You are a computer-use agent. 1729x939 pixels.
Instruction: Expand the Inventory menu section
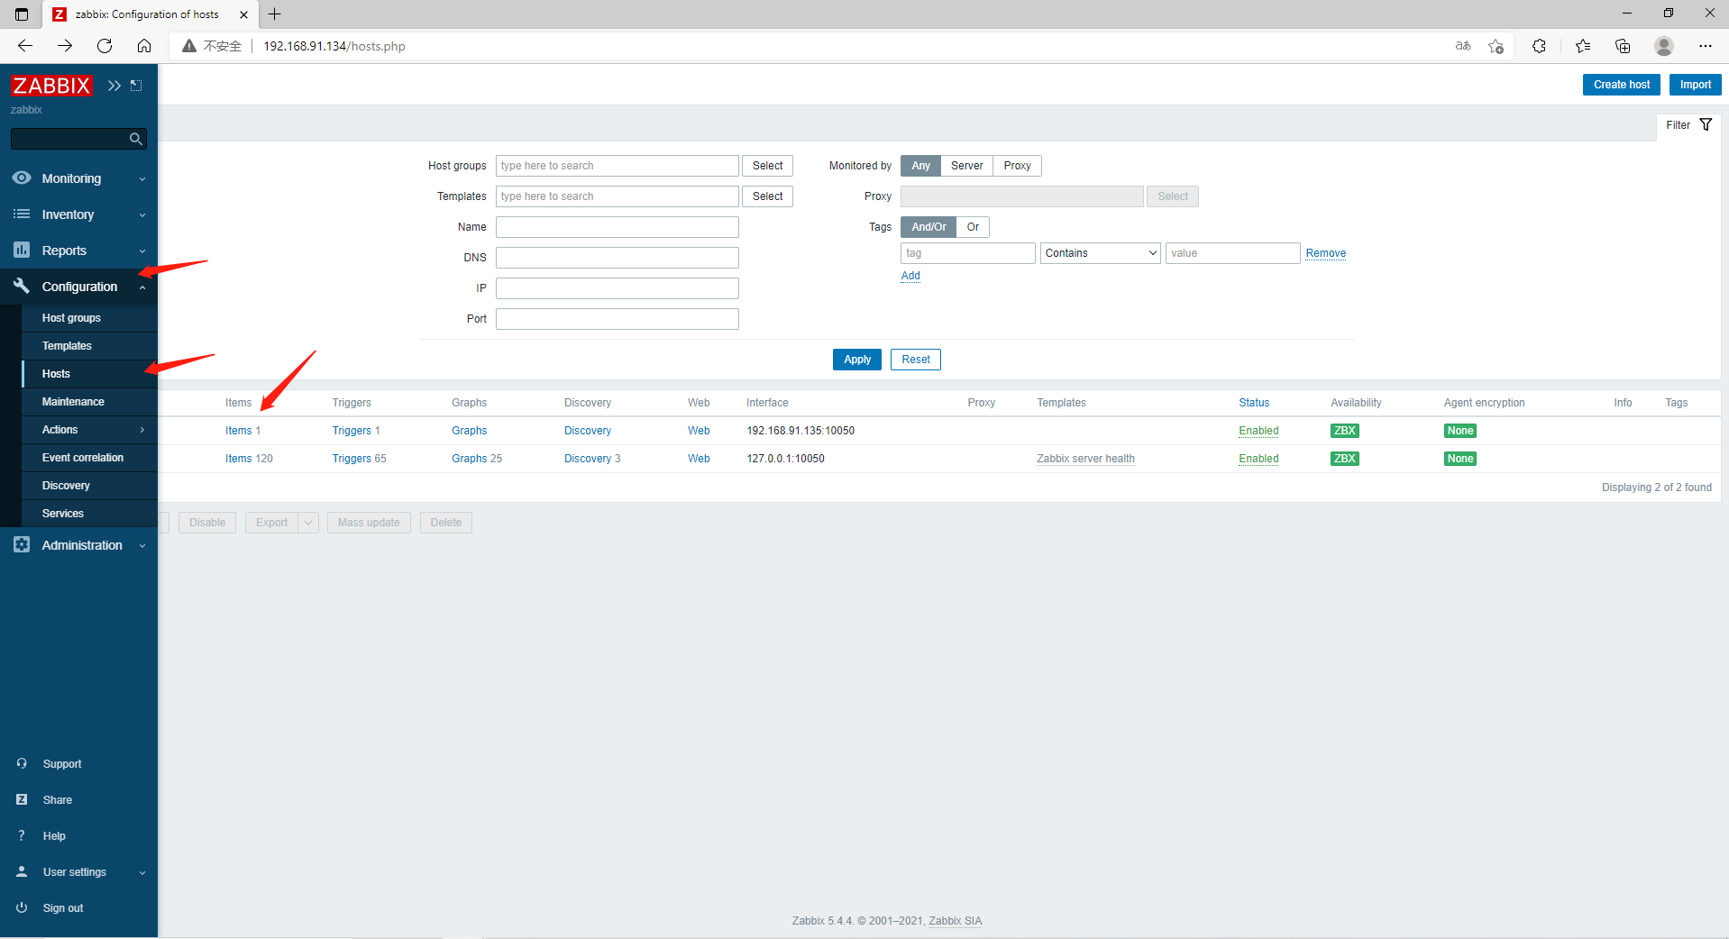[x=142, y=215]
